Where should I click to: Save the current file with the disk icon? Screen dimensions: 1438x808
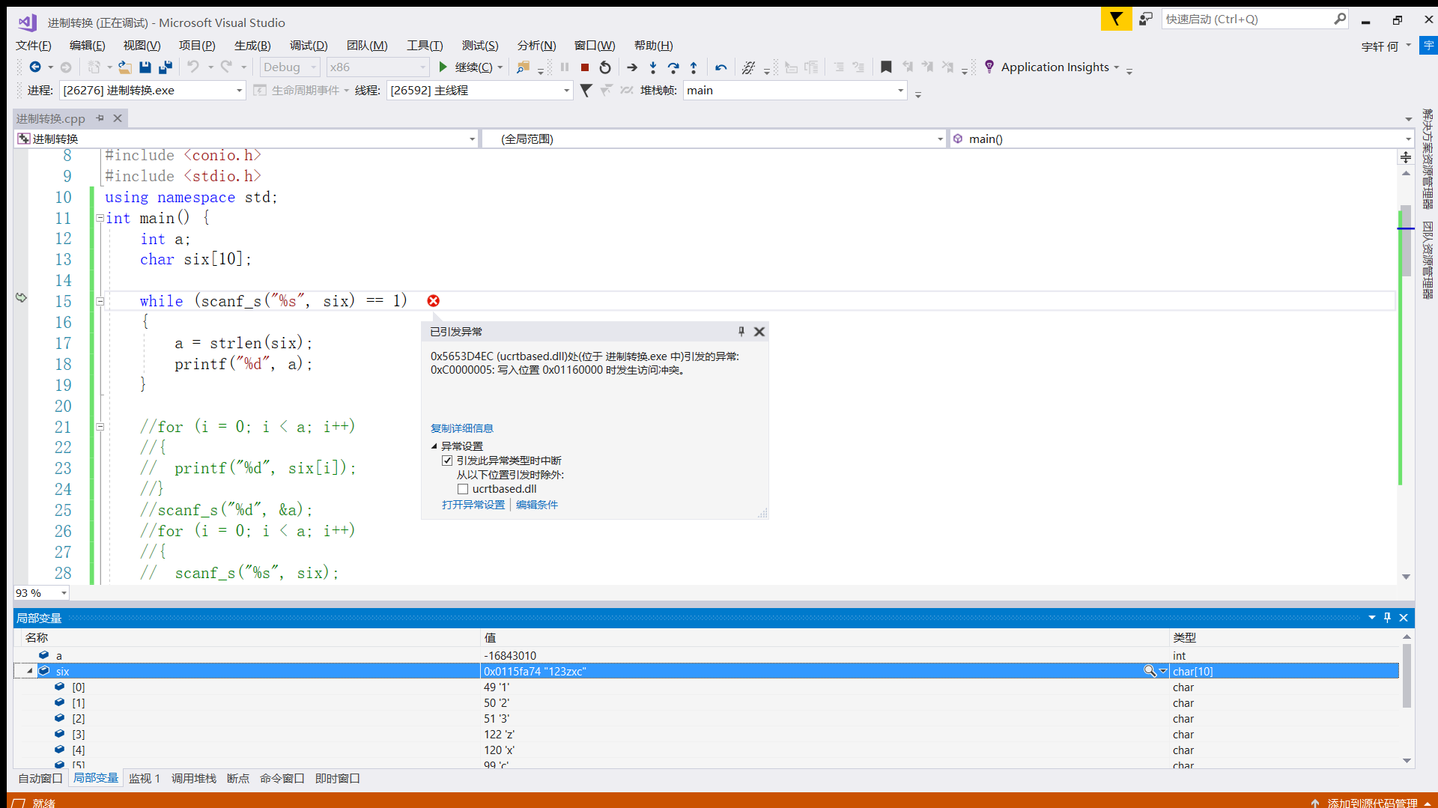click(x=145, y=67)
